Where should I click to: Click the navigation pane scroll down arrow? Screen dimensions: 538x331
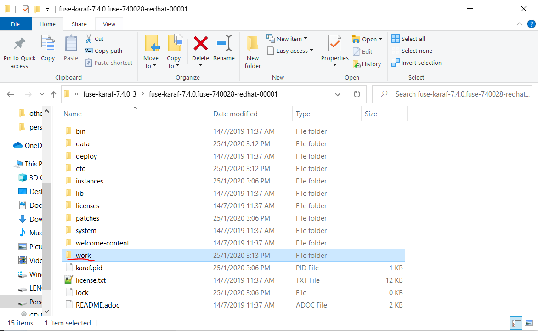click(x=47, y=311)
